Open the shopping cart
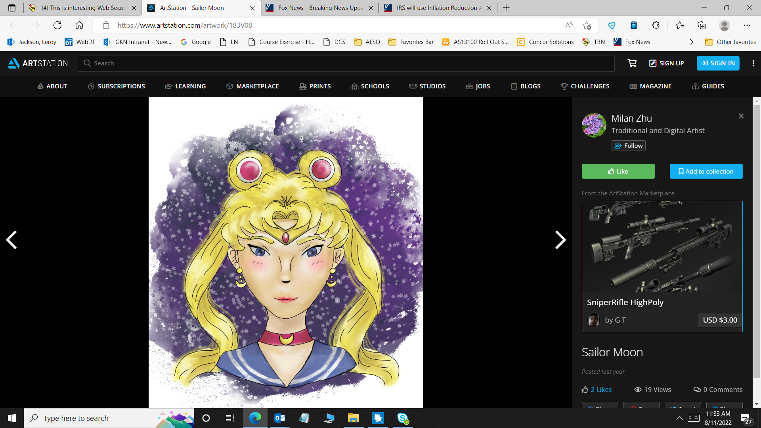The image size is (761, 428). [632, 63]
